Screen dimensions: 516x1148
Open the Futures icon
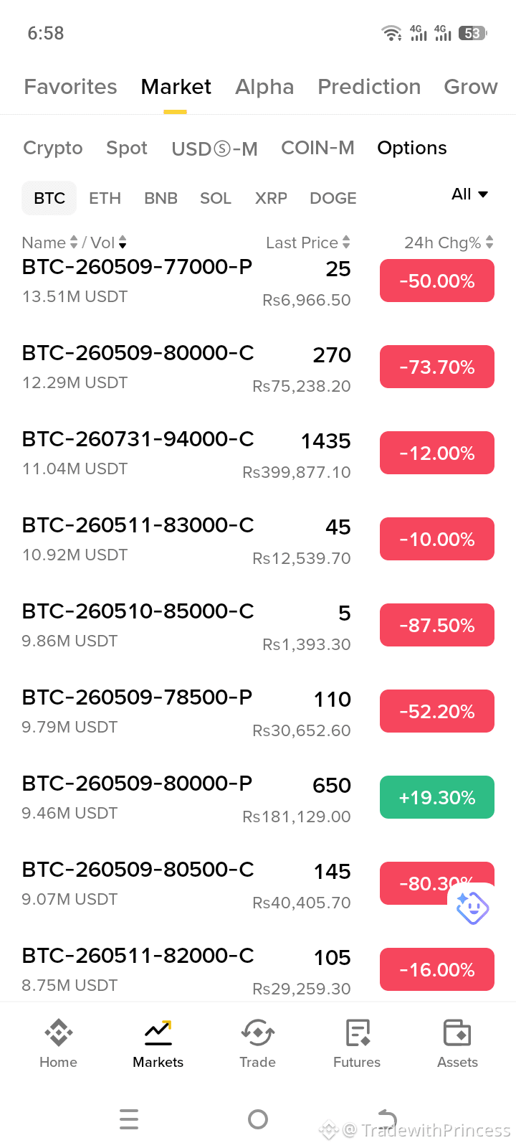(x=357, y=1032)
